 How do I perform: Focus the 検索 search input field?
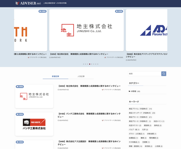(x=145, y=74)
